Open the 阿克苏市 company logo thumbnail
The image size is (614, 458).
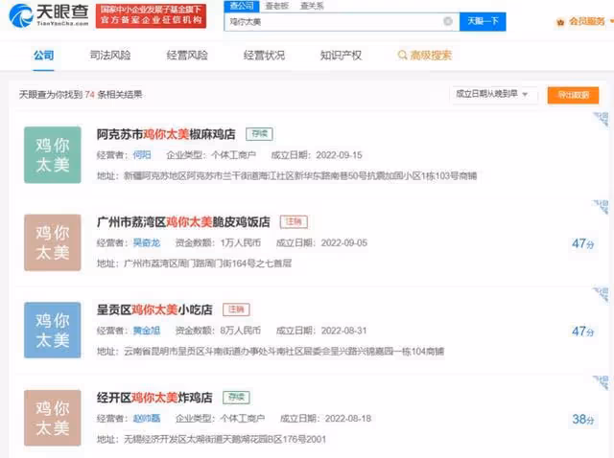coord(53,155)
